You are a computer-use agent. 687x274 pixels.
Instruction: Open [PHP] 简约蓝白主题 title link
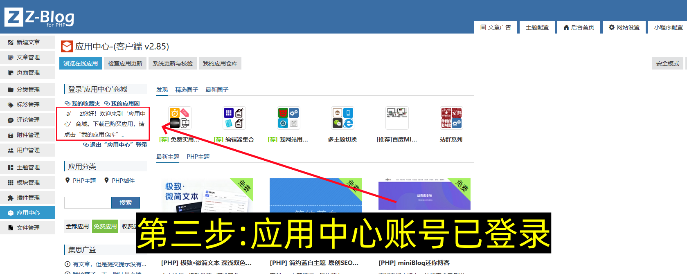(314, 263)
